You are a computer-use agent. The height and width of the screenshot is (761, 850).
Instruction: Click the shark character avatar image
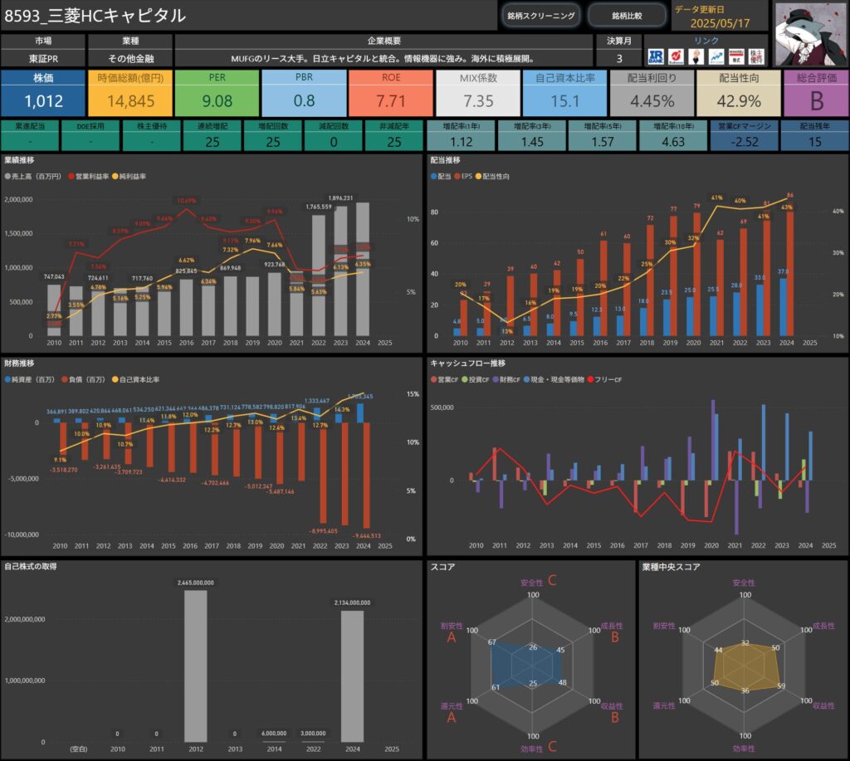(810, 34)
